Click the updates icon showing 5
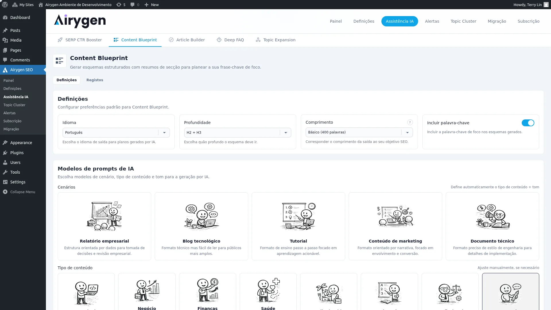The width and height of the screenshot is (551, 310). [119, 5]
